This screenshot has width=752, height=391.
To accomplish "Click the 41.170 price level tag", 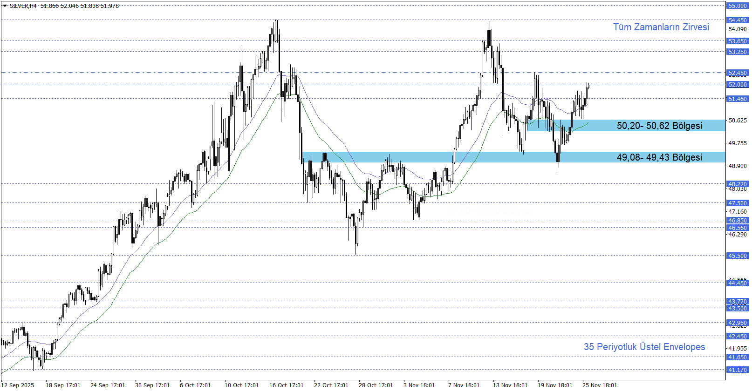I will point(737,370).
